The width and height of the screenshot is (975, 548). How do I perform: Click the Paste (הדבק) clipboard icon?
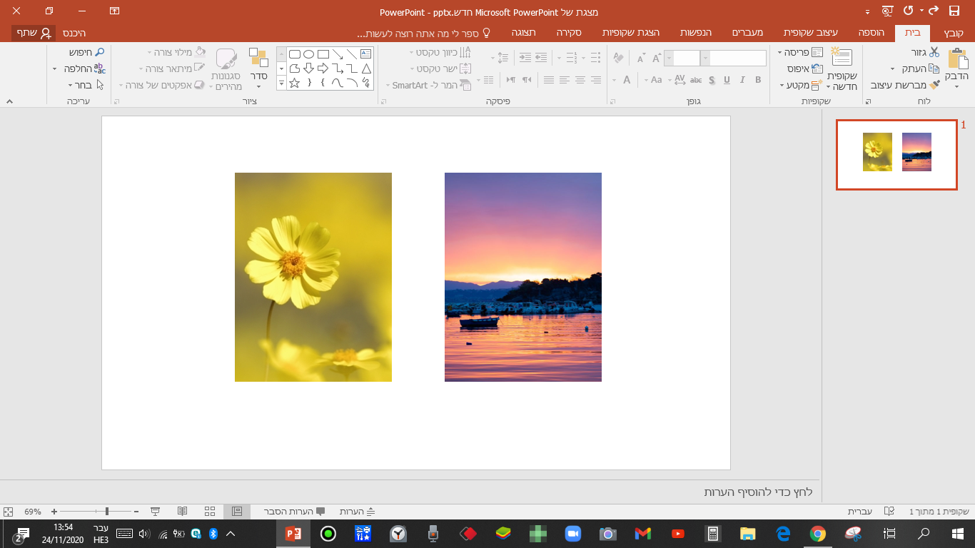[957, 59]
